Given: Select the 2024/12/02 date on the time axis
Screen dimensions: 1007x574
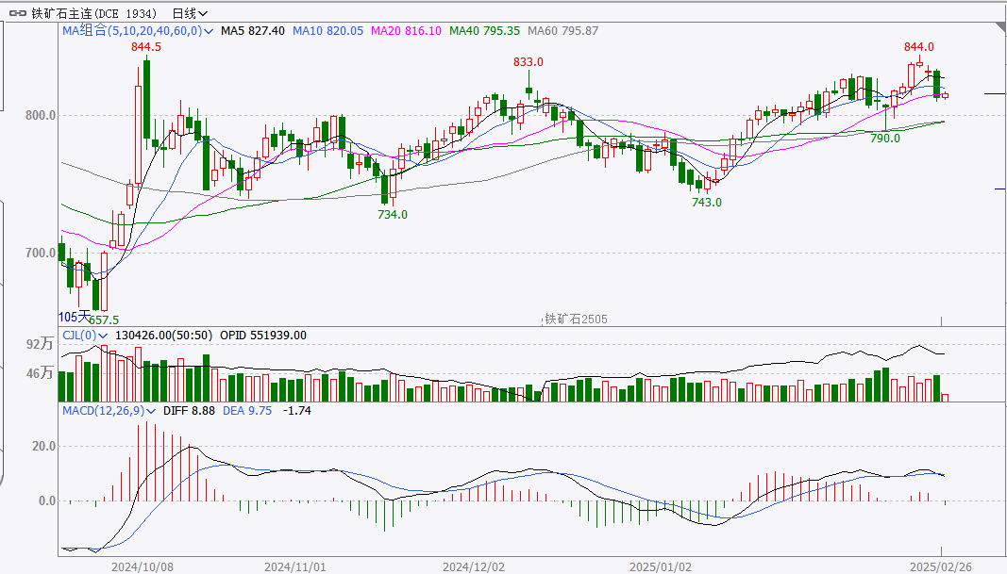Looking at the screenshot, I should click(x=474, y=567).
